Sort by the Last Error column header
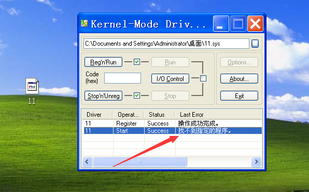 point(218,115)
